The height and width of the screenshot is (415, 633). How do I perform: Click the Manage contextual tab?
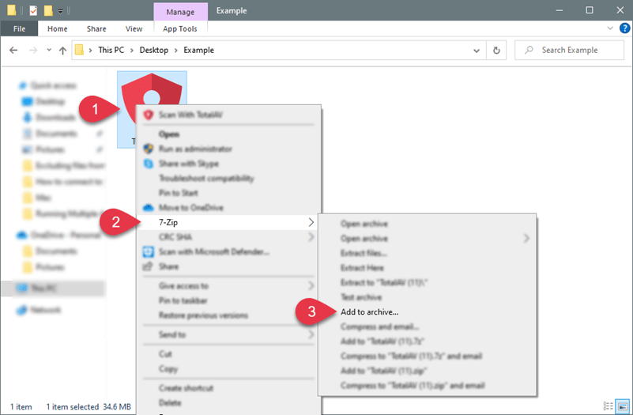pyautogui.click(x=180, y=12)
